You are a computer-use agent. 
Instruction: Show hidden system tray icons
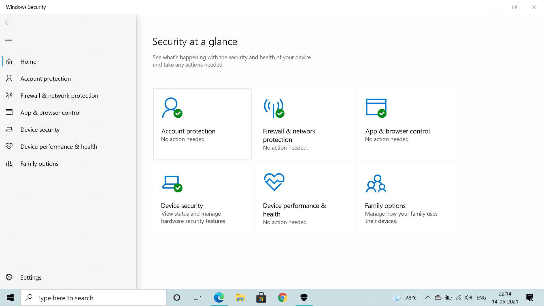pos(428,297)
